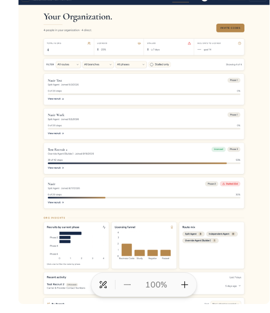Click the 39 of 42 steps text
Viewport: 270px width, 313px height.
tap(55, 160)
